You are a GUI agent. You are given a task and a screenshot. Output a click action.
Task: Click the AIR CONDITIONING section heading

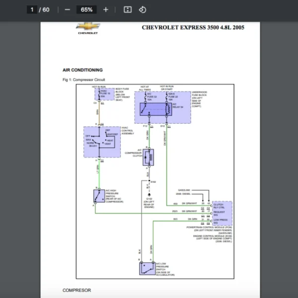tap(82, 70)
